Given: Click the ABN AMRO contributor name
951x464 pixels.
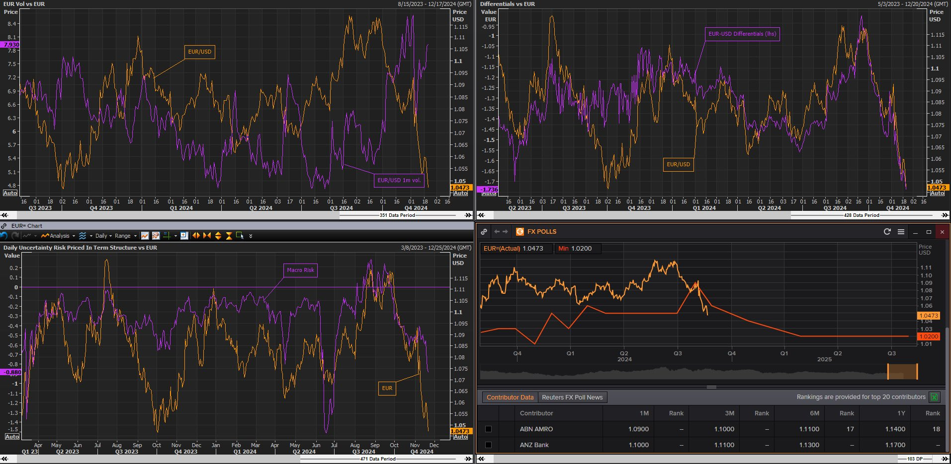Looking at the screenshot, I should (x=536, y=429).
